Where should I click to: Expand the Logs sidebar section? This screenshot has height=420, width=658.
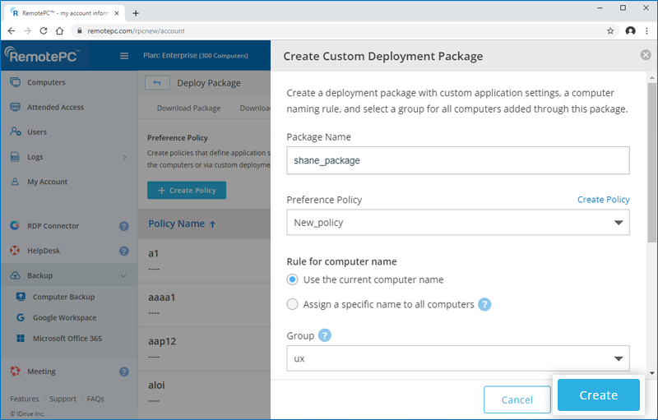click(124, 157)
